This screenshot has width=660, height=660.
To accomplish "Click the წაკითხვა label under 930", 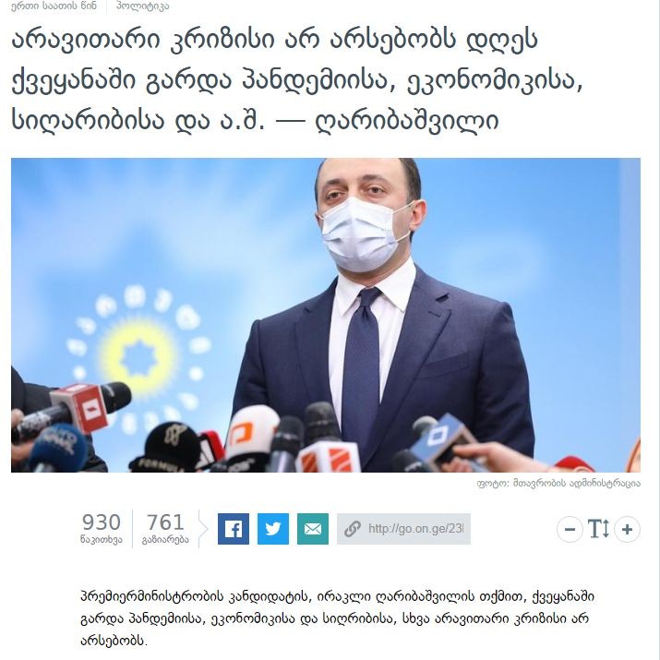I will click(x=101, y=540).
